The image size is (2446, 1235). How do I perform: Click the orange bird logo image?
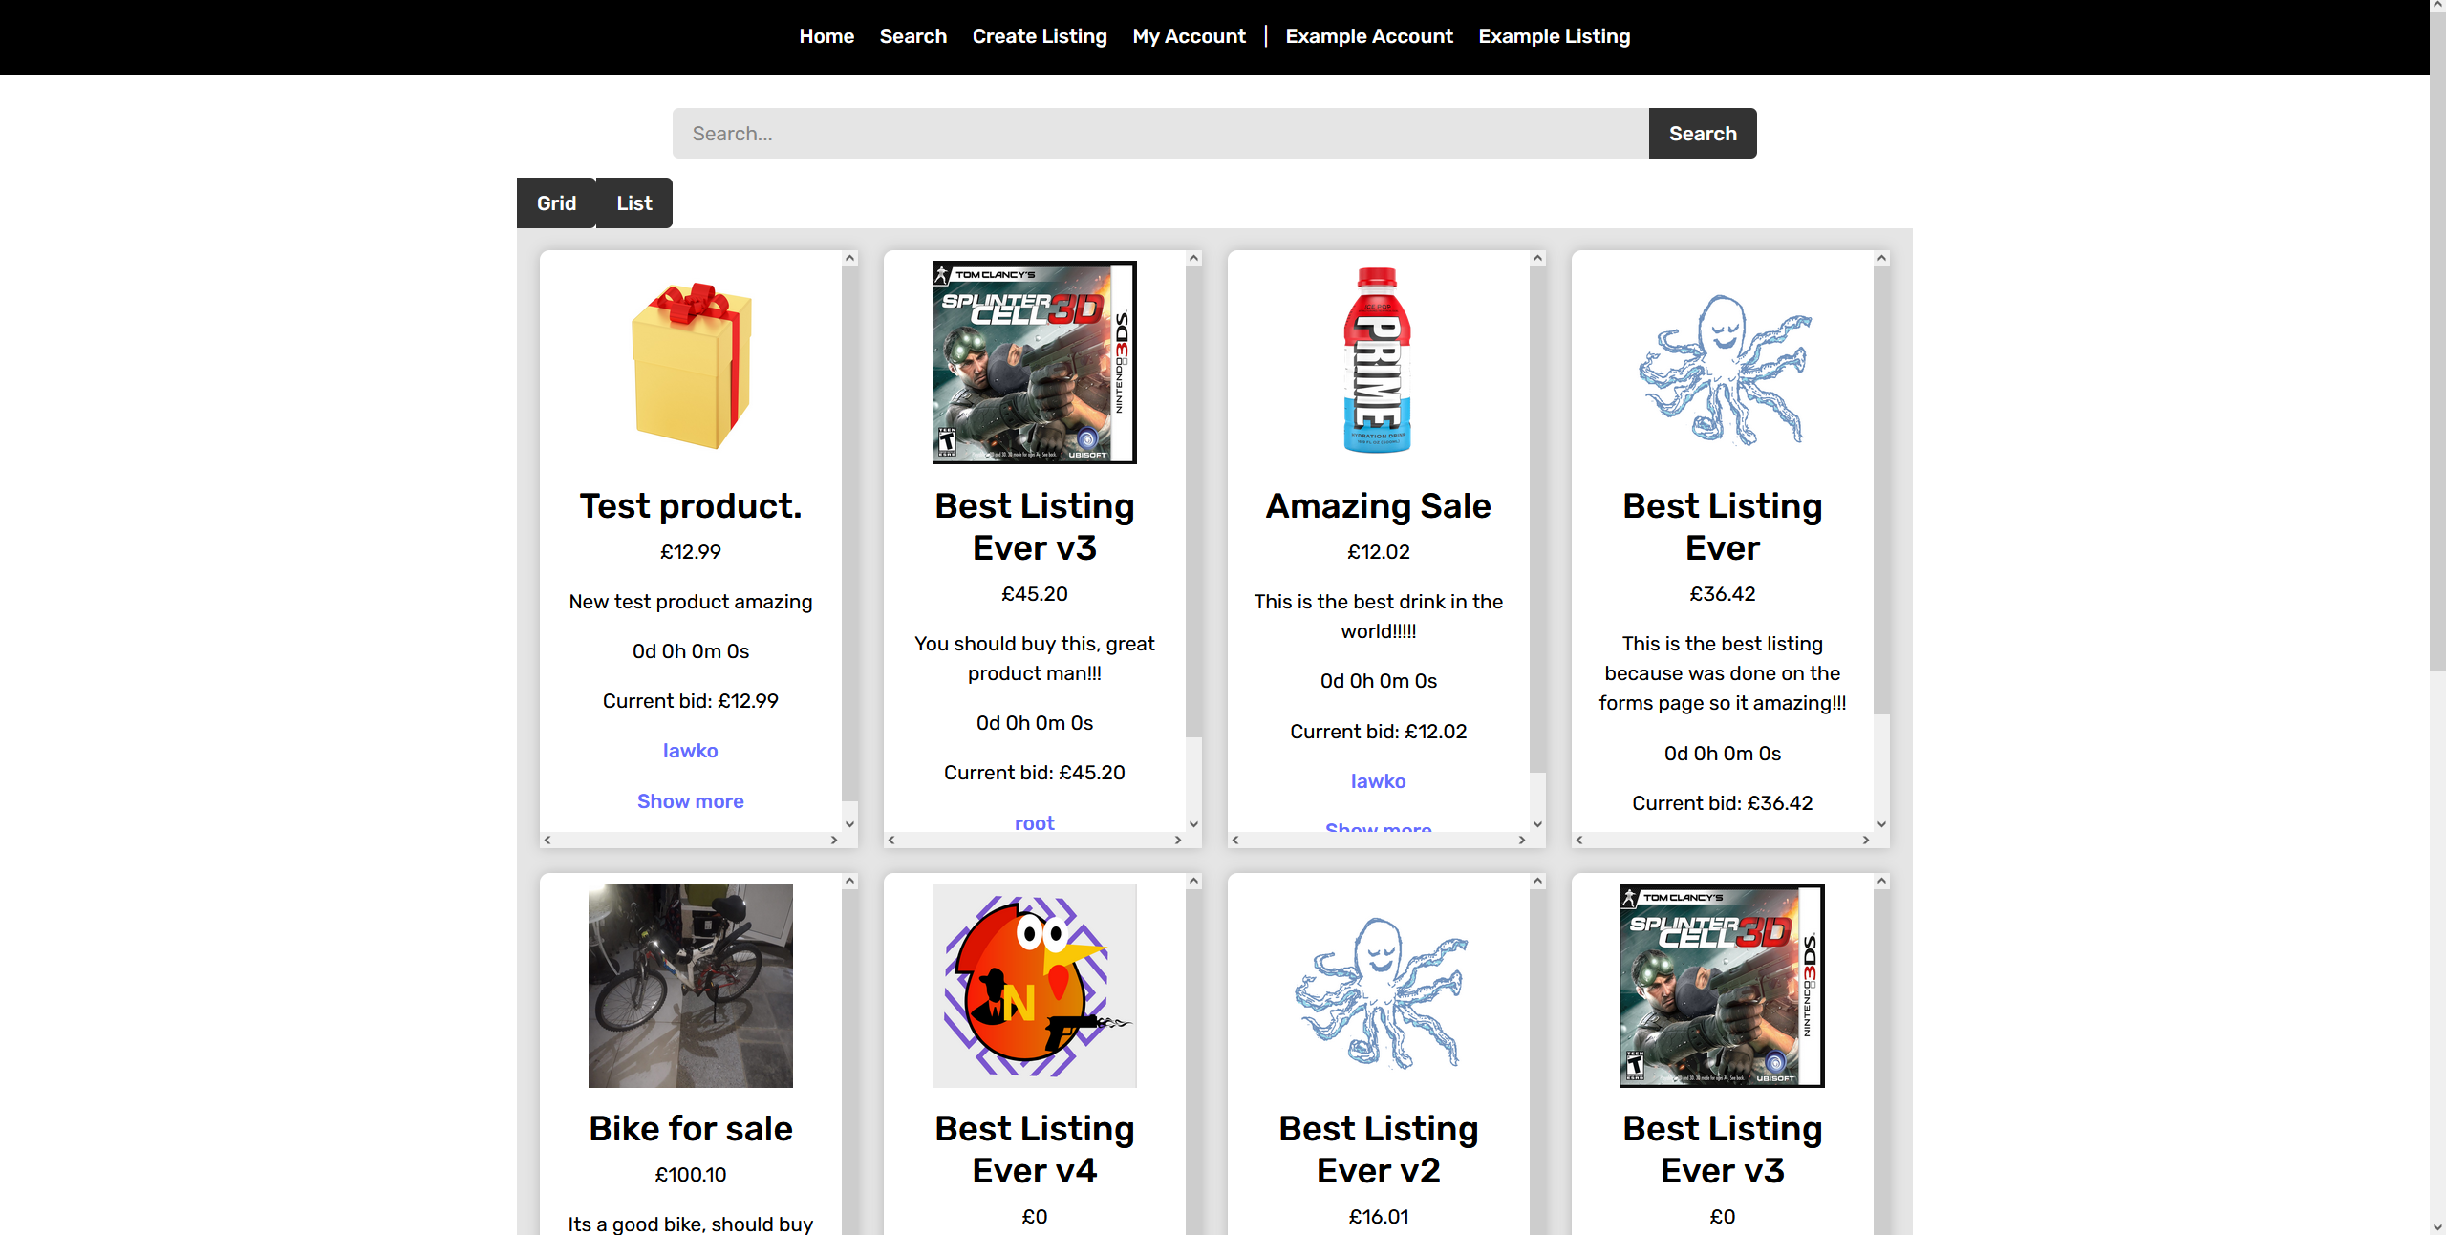point(1034,985)
